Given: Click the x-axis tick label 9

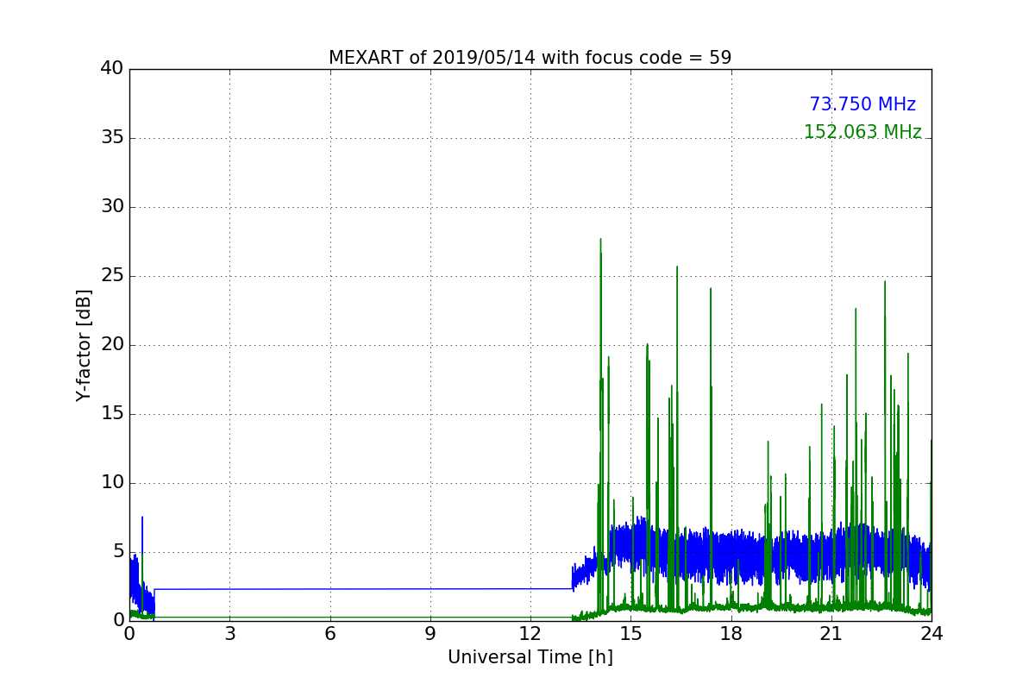Looking at the screenshot, I should coord(430,633).
